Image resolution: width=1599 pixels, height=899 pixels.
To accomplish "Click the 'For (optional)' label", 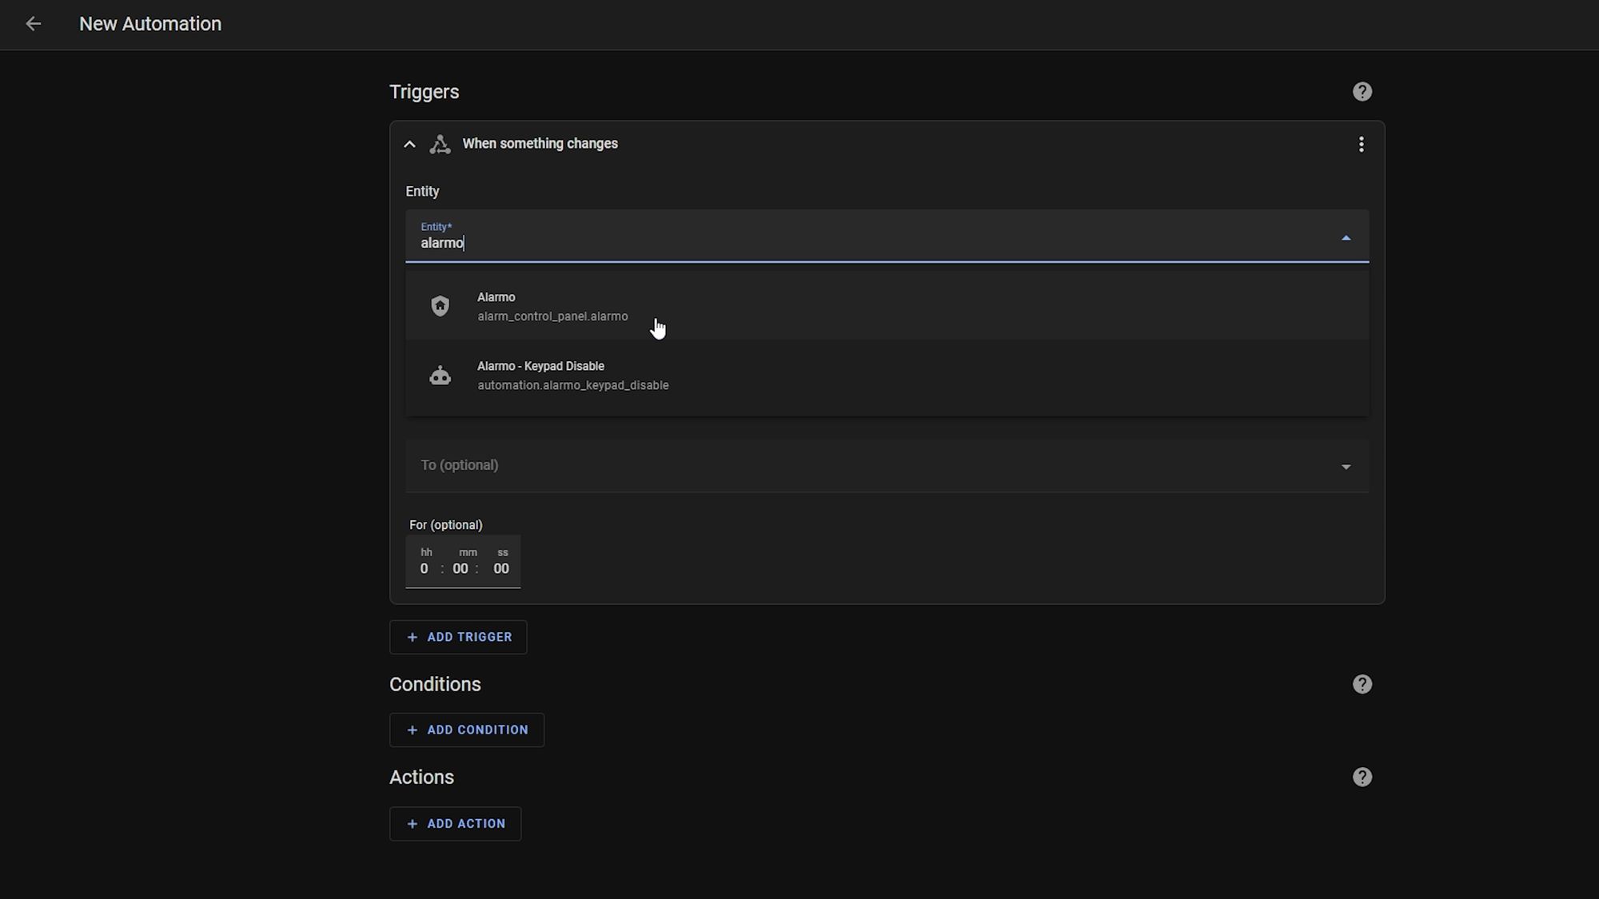I will (x=446, y=525).
